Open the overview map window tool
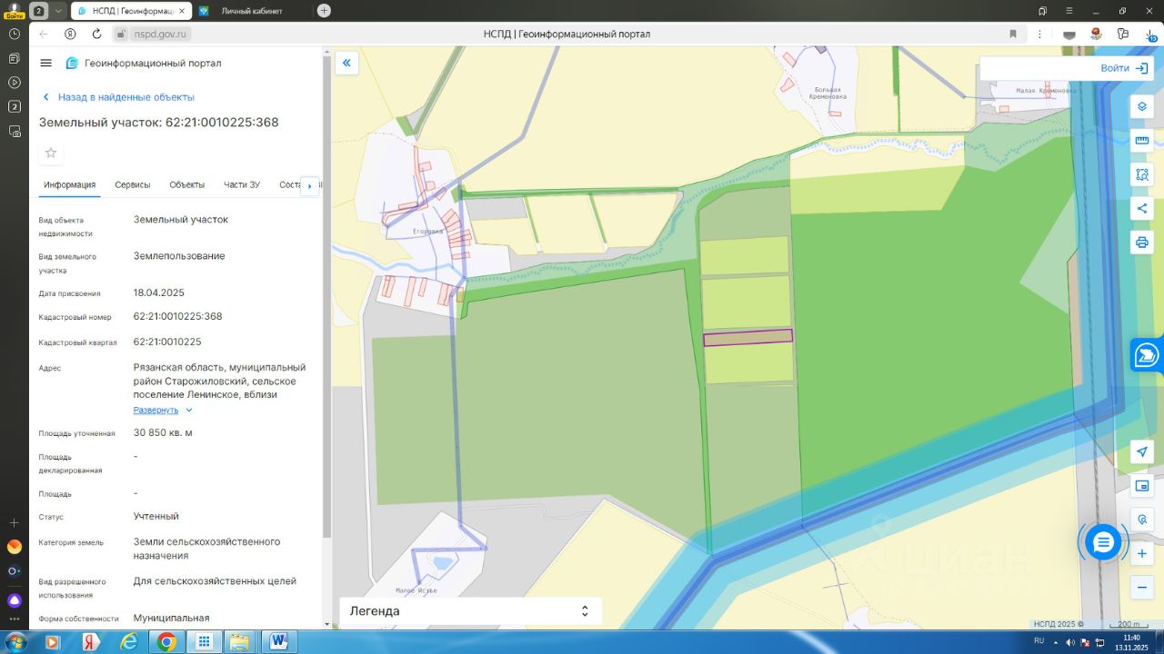 pos(1142,486)
